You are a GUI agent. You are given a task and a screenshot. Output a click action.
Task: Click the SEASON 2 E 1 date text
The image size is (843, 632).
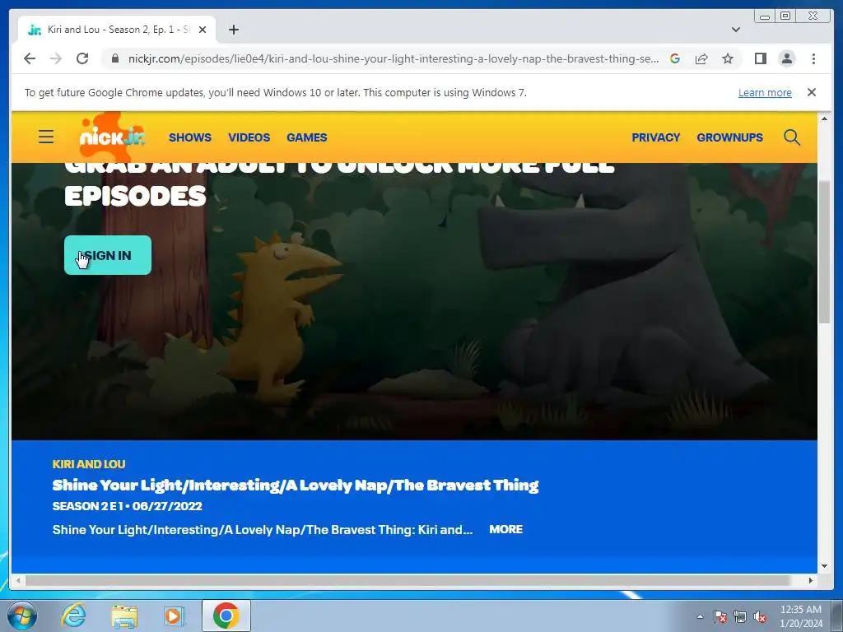coord(127,506)
